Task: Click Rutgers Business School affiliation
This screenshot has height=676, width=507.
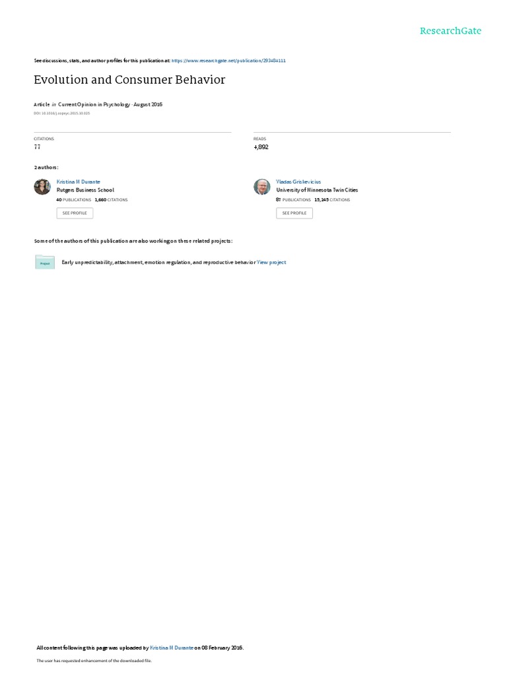Action: pos(85,190)
